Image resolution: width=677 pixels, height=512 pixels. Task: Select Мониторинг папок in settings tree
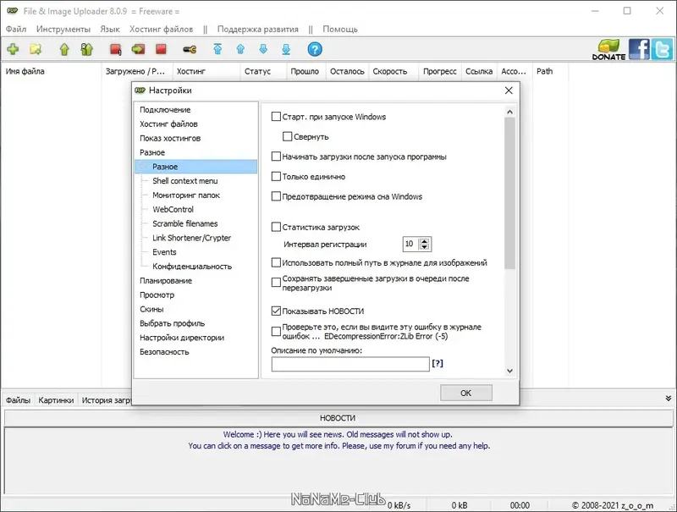[186, 195]
